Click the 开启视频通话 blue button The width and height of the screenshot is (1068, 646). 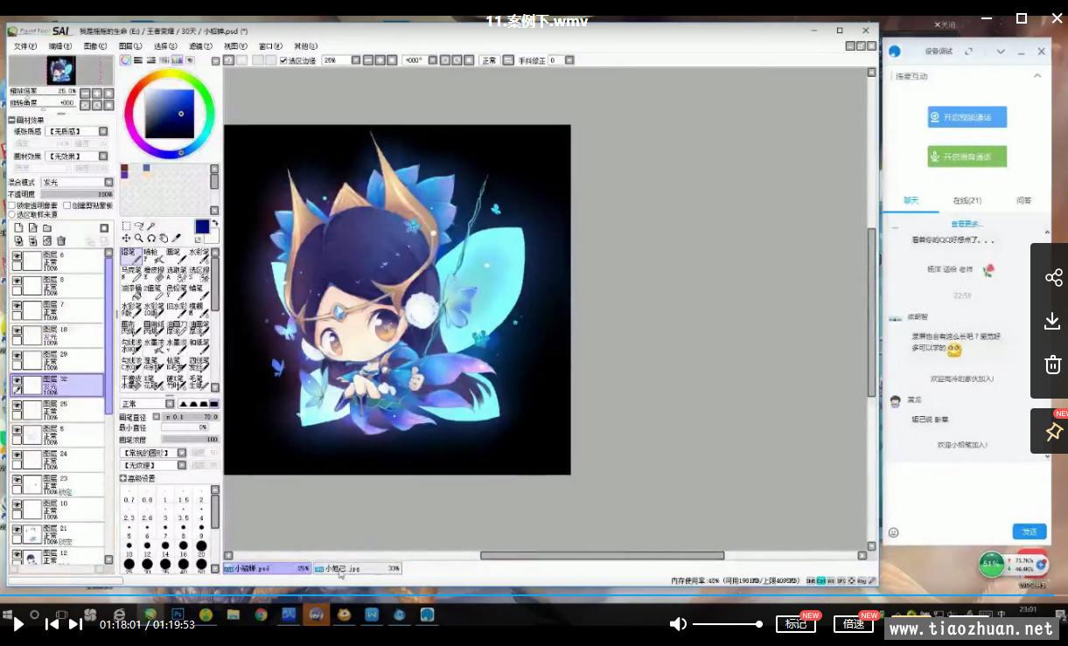(x=967, y=117)
